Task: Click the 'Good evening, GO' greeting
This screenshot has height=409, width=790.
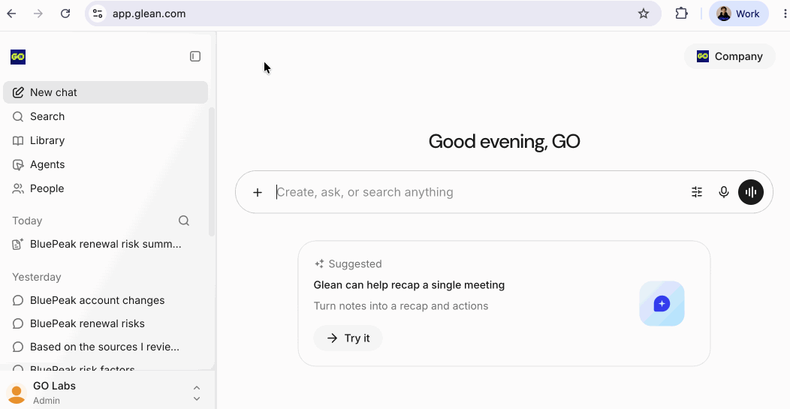Action: click(x=505, y=142)
